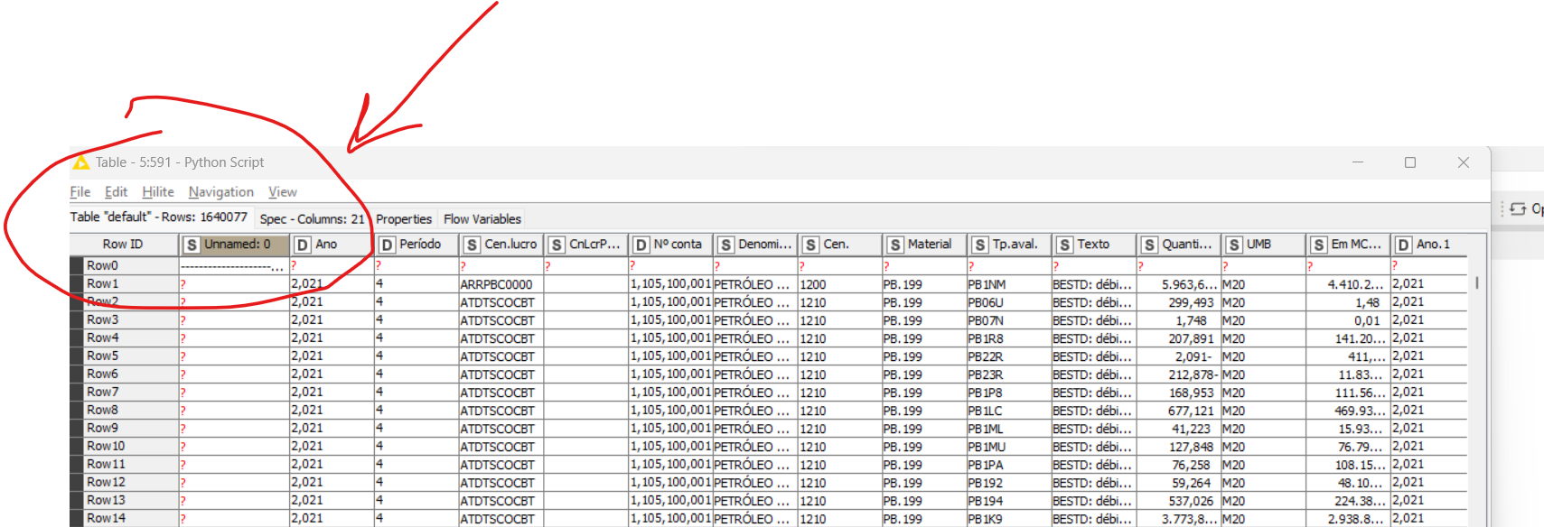Open the File menu
This screenshot has height=527, width=1544.
tap(80, 192)
